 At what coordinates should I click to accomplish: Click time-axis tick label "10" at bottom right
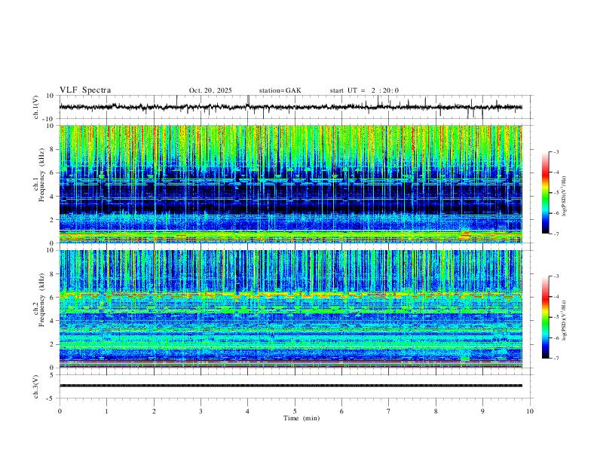coord(530,411)
